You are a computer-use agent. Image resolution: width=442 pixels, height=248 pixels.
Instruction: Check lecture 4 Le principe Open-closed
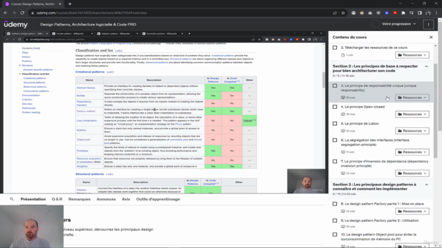[334, 107]
